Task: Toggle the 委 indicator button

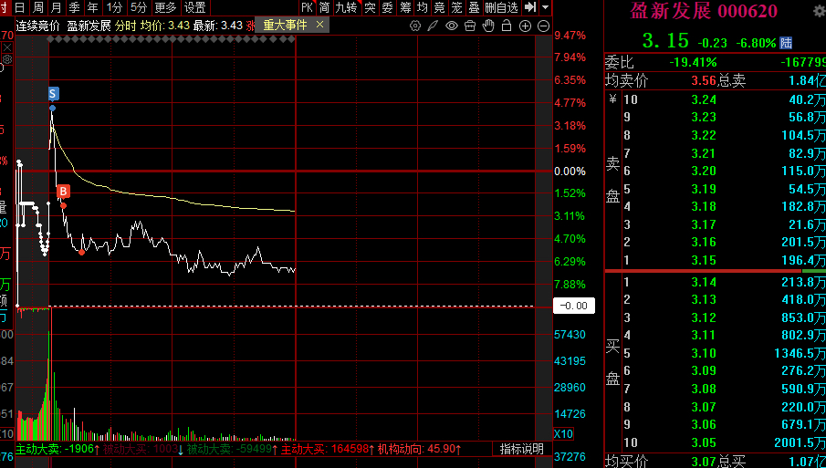Action: click(388, 7)
